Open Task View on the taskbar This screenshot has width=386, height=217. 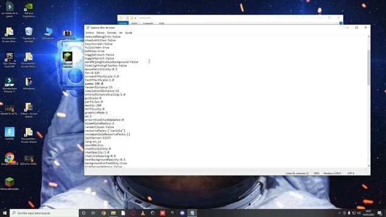pyautogui.click(x=93, y=213)
